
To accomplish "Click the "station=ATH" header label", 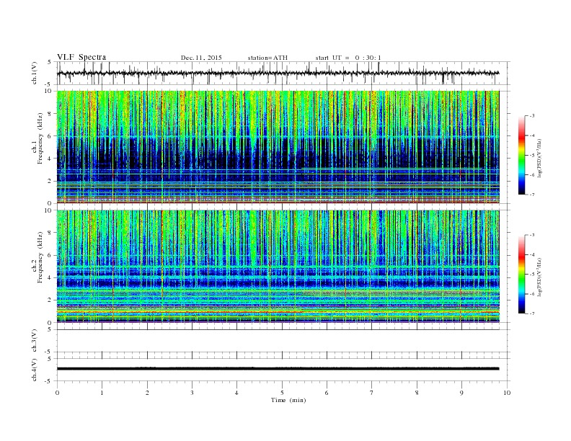I will pyautogui.click(x=267, y=58).
